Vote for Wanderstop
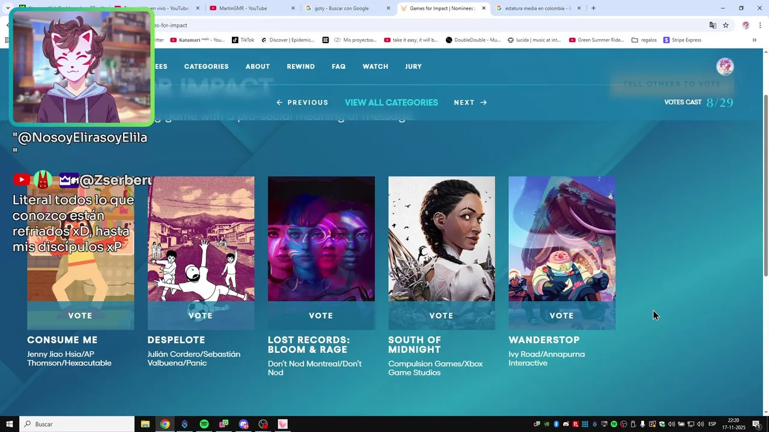Viewport: 769px width, 432px height. pos(562,316)
